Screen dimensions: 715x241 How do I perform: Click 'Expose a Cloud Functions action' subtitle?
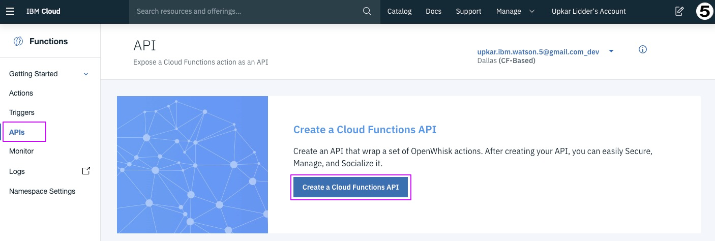(x=200, y=63)
